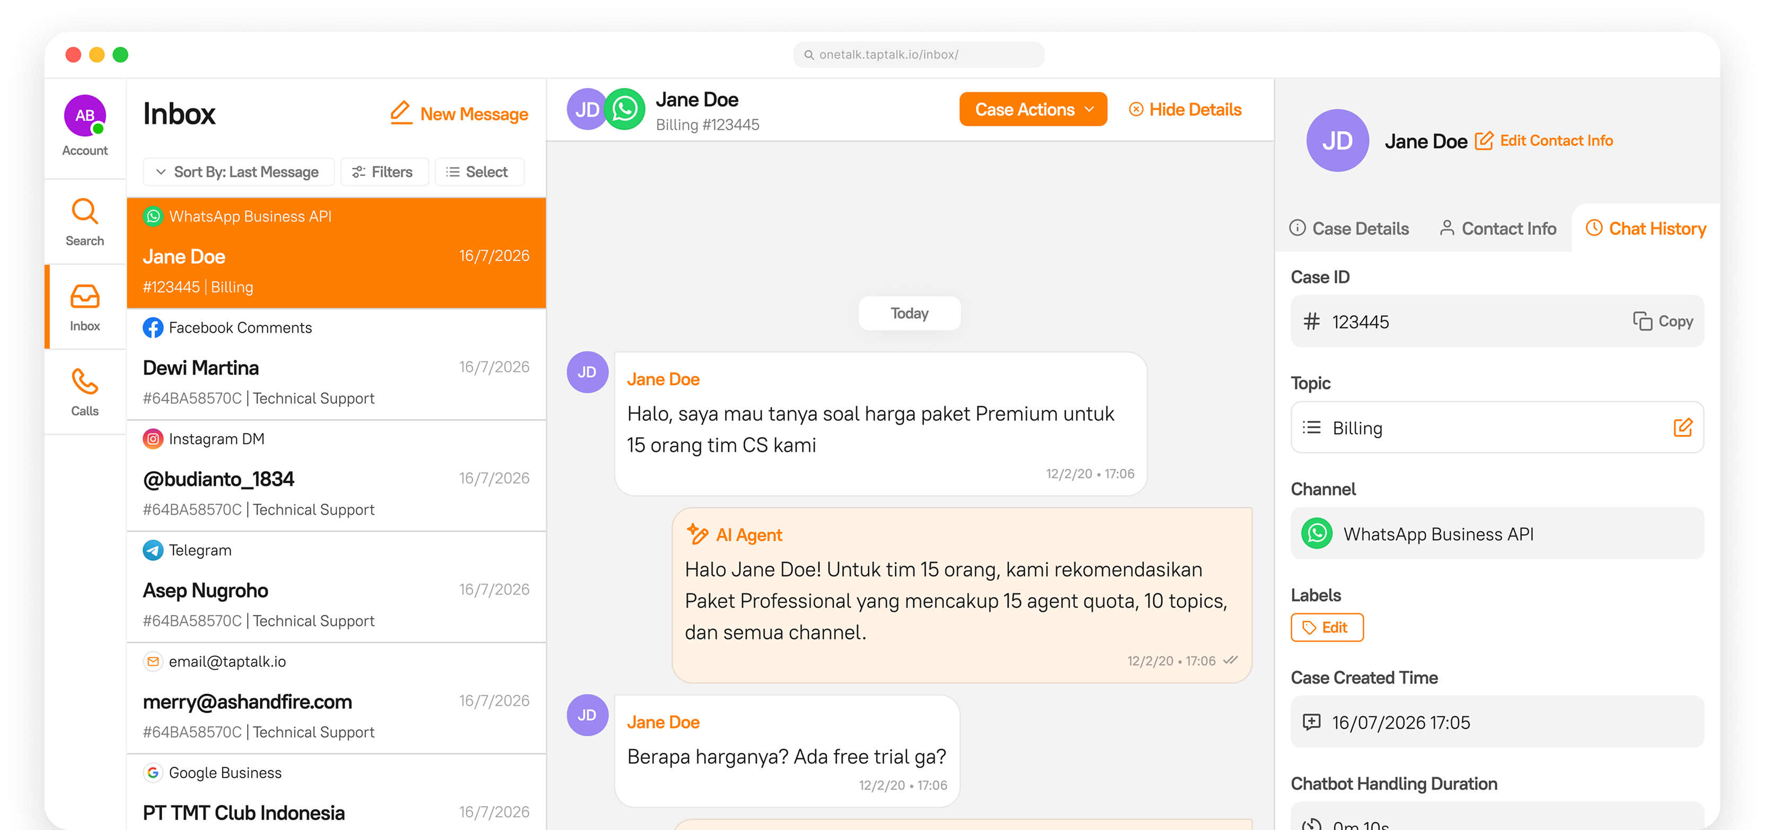Click message 'Berapa harganya? Ada free trial ga?'
Image resolution: width=1765 pixels, height=830 pixels.
click(x=787, y=751)
